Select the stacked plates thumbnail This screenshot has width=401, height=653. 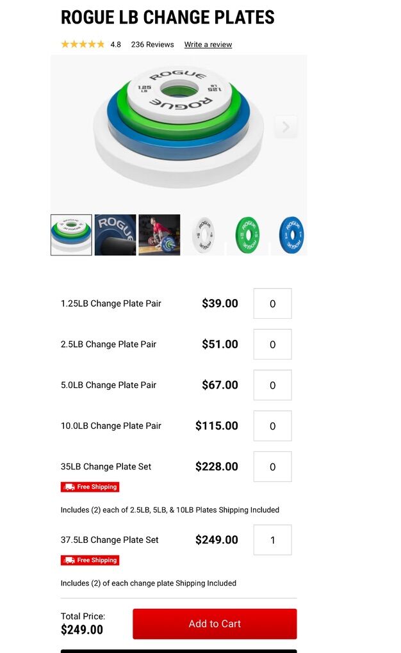click(x=71, y=235)
